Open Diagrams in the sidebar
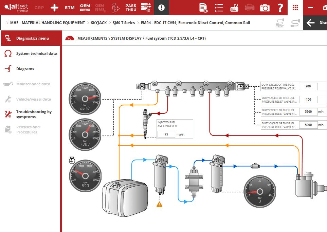The height and width of the screenshot is (232, 327). (x=25, y=69)
